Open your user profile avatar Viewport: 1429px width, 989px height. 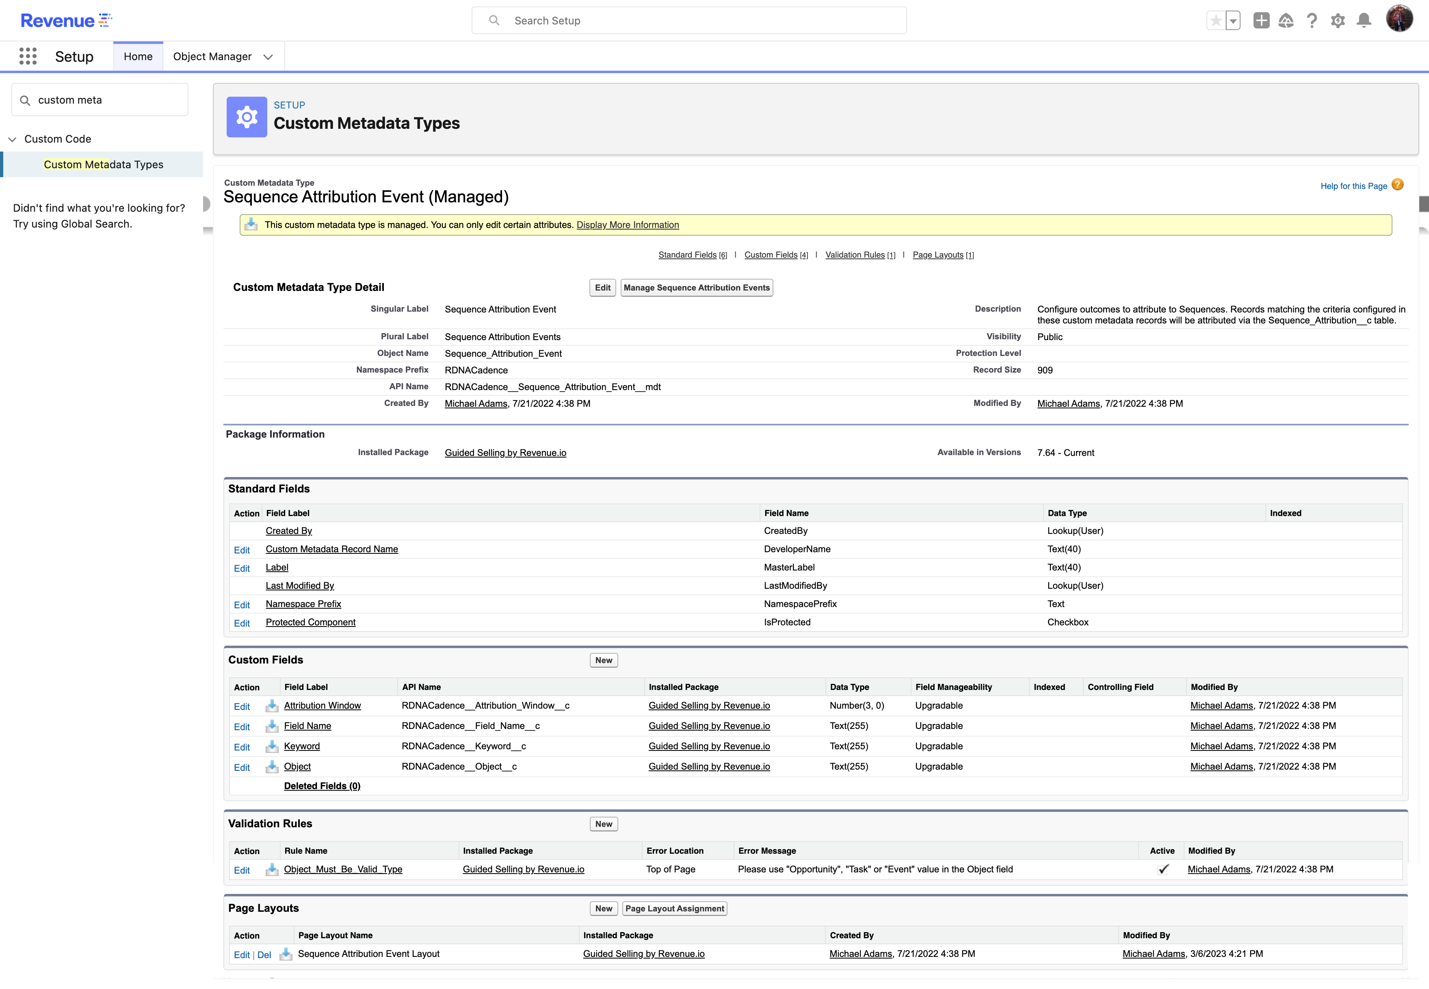coord(1400,19)
